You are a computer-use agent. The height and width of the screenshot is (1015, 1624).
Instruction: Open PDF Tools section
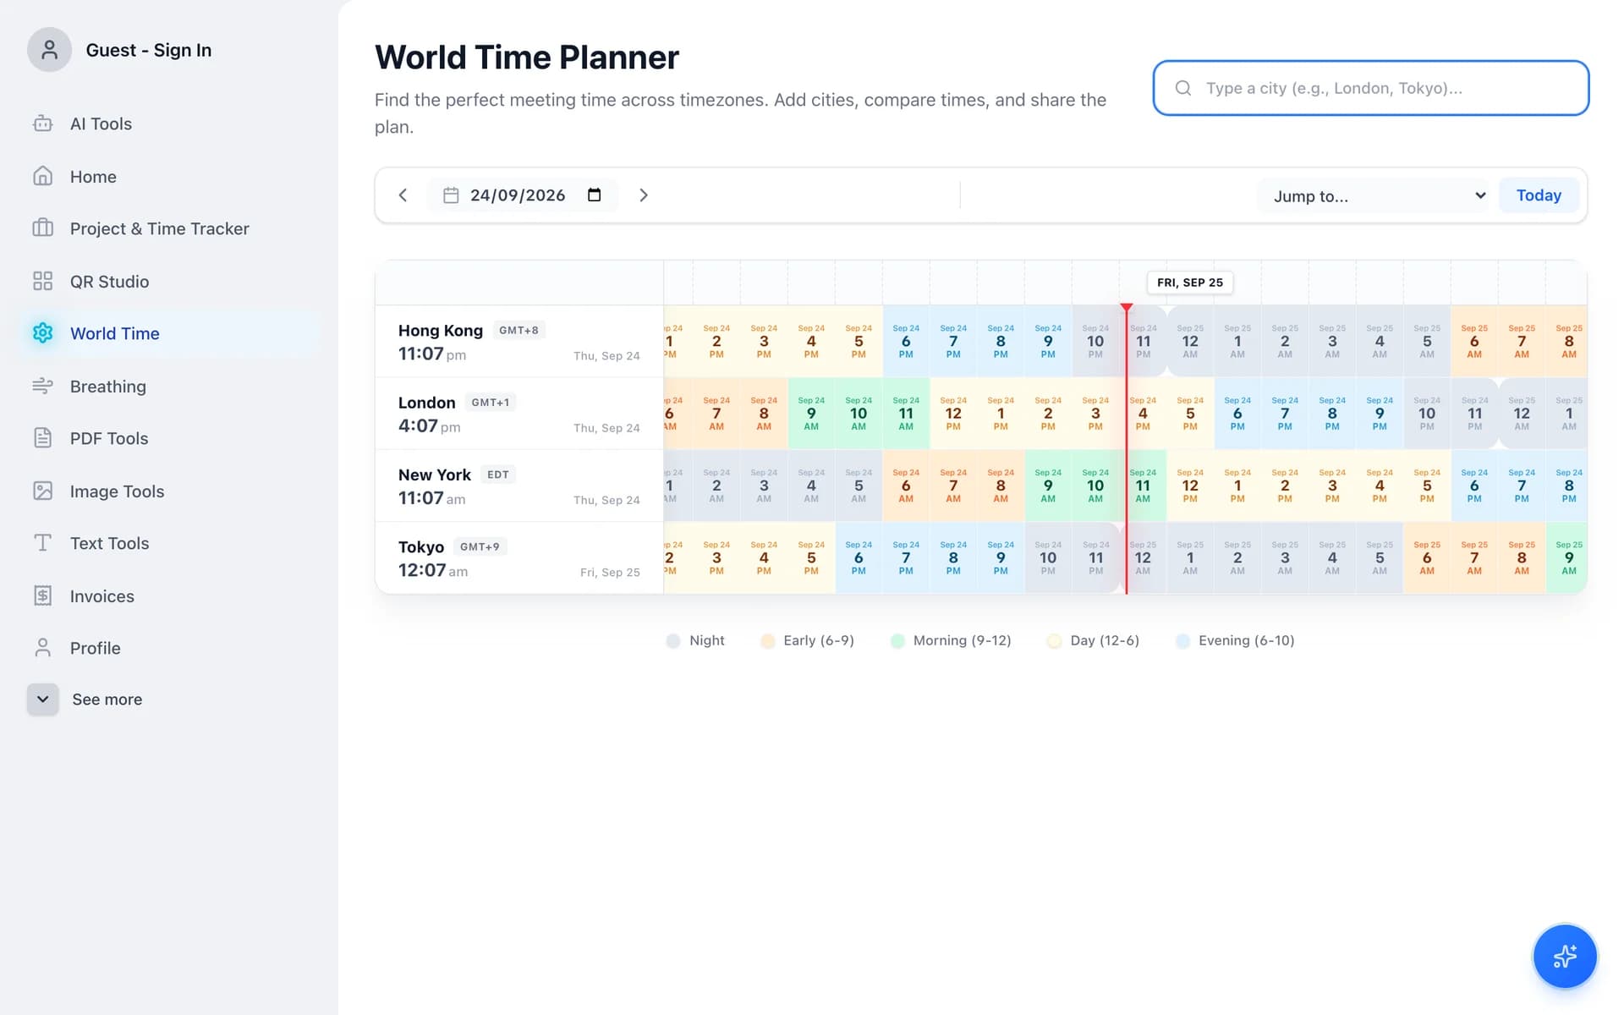(109, 438)
